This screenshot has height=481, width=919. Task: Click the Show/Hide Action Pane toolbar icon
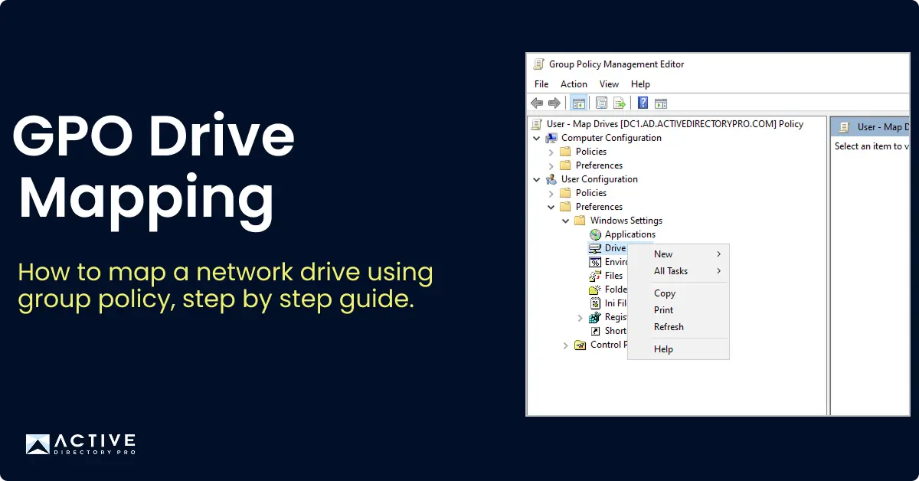(x=661, y=103)
